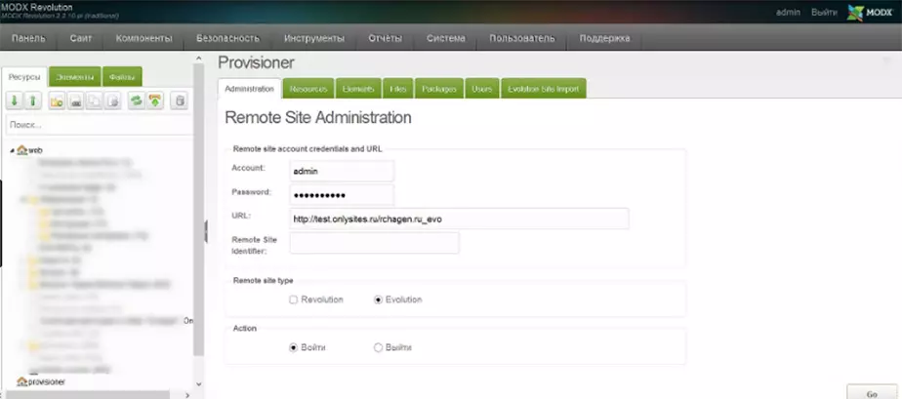This screenshot has height=399, width=902.
Task: Collapse the left tree panel via splitter handle
Action: coord(205,231)
